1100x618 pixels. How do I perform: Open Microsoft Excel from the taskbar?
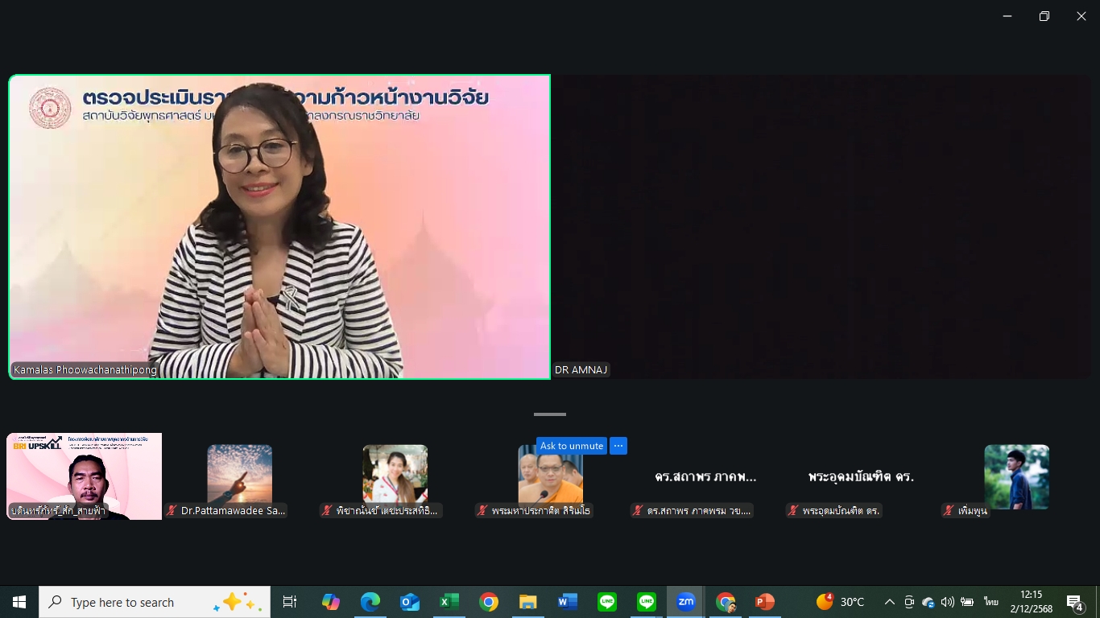coord(449,602)
